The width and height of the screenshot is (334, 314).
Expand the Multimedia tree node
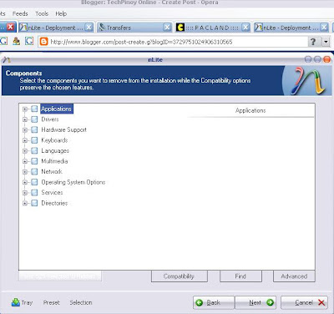coord(25,161)
